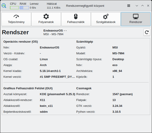Click the Számítógép section heading

pos(85,42)
